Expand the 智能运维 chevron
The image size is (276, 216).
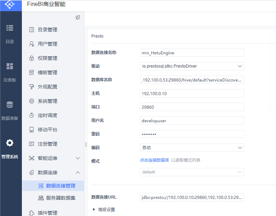[x=78, y=158]
